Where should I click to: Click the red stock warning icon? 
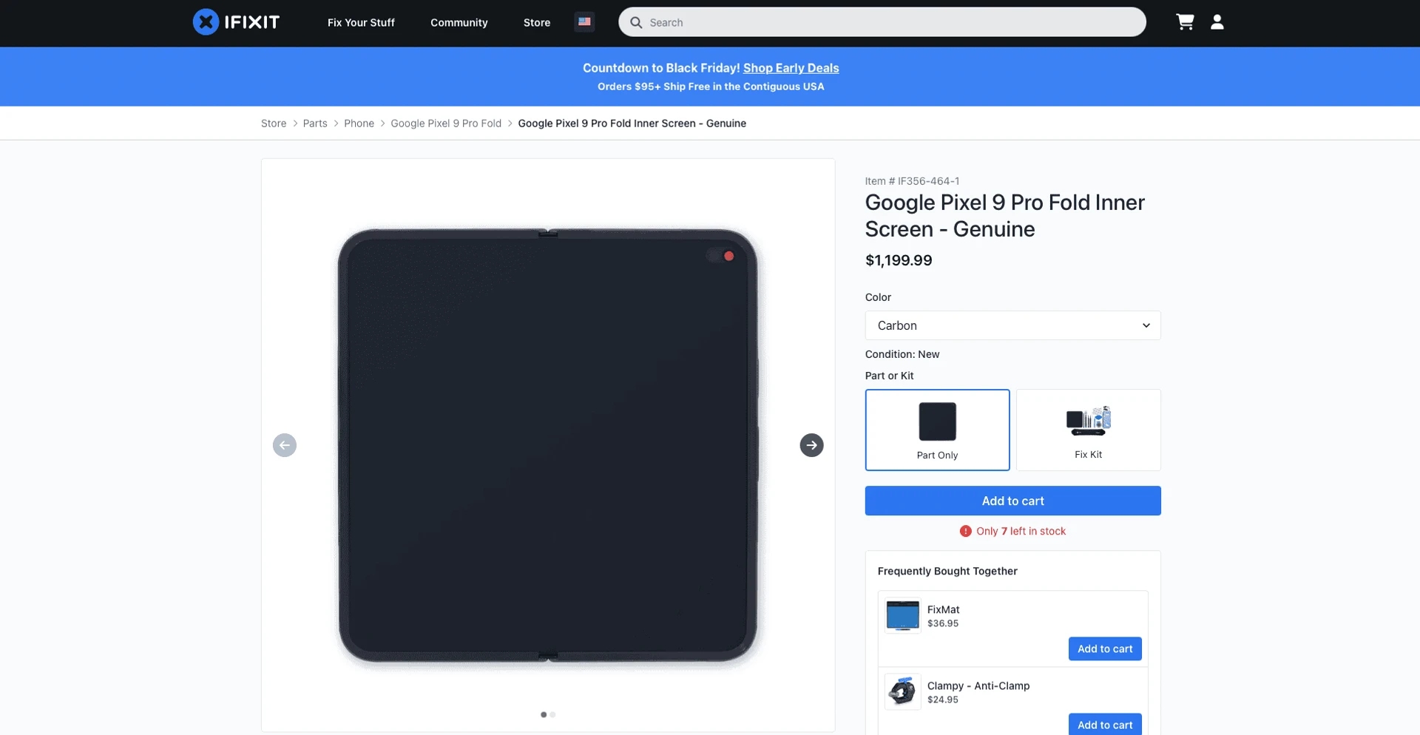point(966,531)
